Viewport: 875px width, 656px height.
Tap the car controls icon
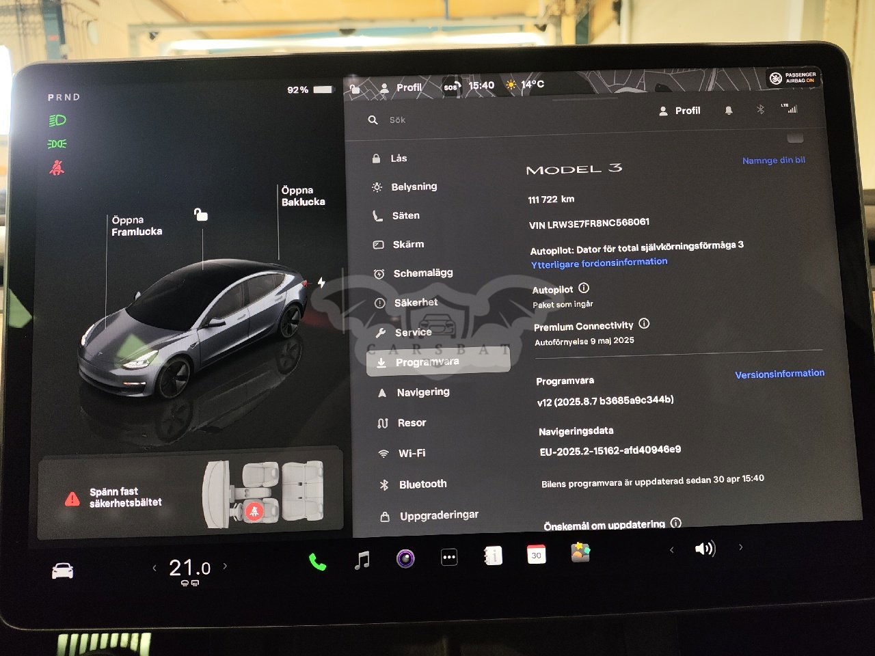point(63,571)
